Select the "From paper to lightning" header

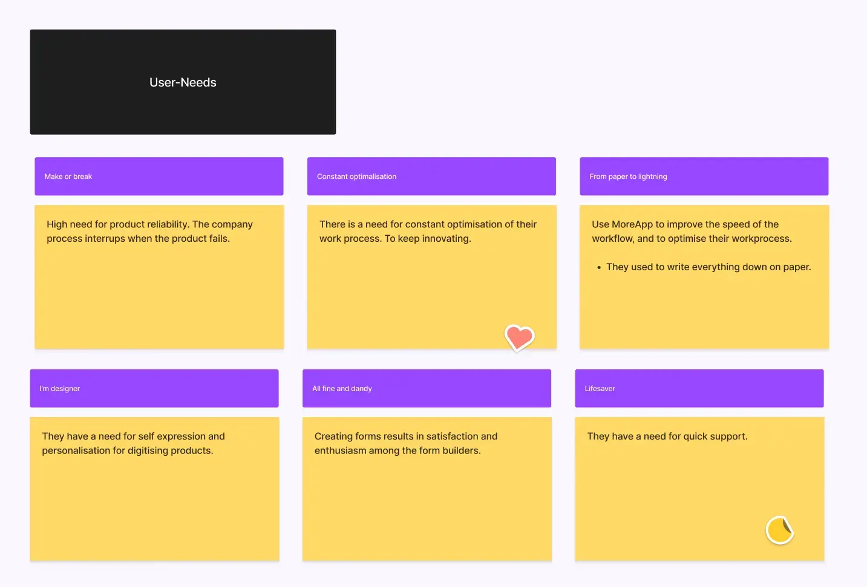tap(704, 176)
